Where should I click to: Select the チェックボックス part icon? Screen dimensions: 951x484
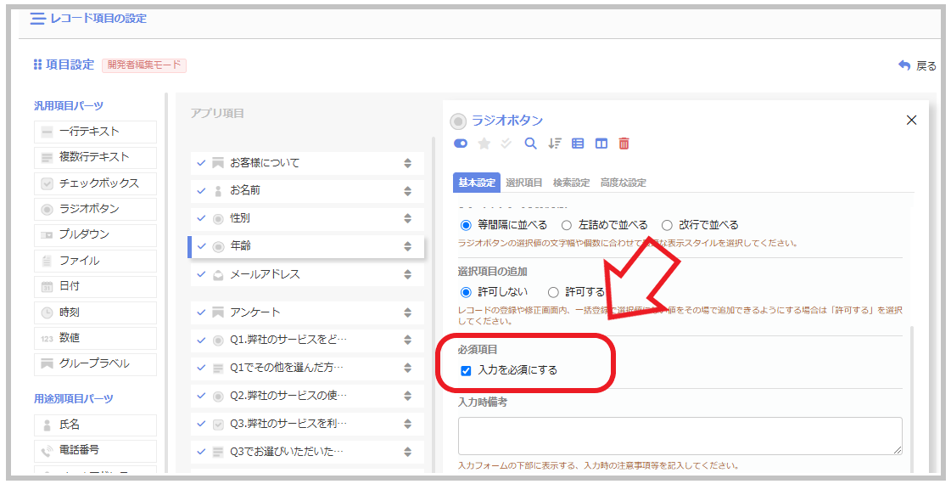pos(47,183)
